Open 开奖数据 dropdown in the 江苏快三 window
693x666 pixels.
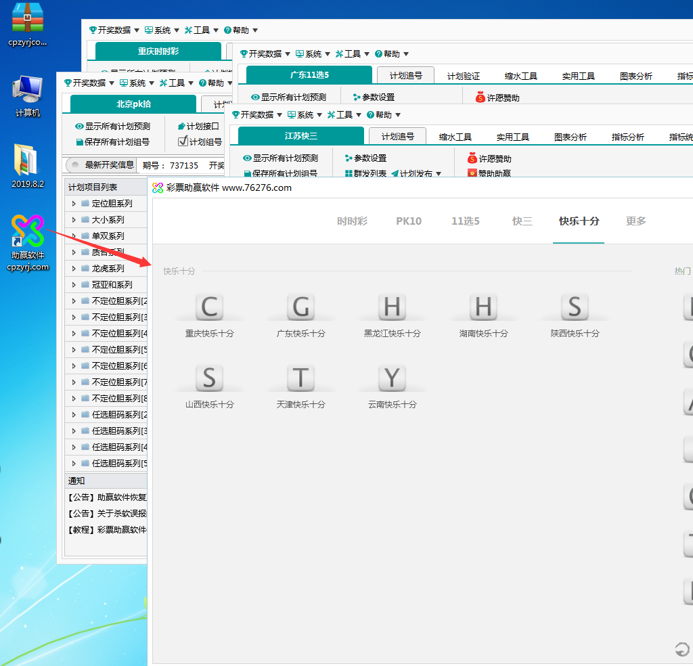[x=257, y=115]
